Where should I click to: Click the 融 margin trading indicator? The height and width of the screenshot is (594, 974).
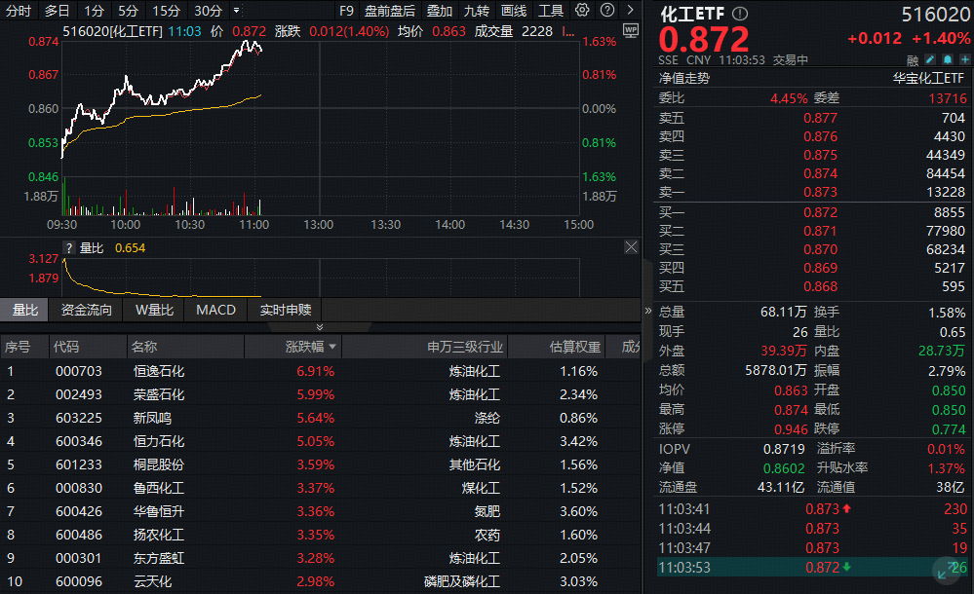(913, 59)
